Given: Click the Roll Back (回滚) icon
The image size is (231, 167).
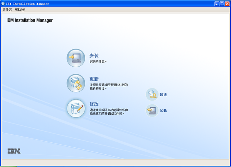Looking at the screenshot, I should click(x=152, y=94).
